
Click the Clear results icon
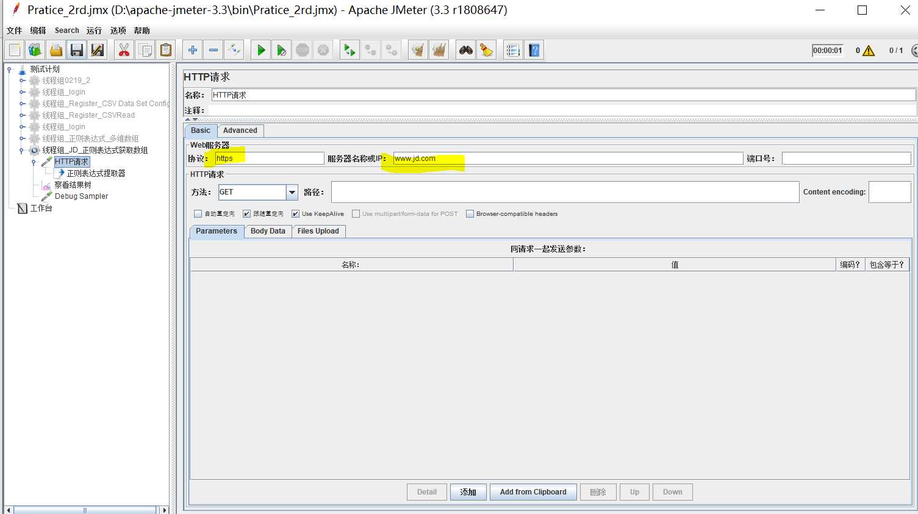418,50
